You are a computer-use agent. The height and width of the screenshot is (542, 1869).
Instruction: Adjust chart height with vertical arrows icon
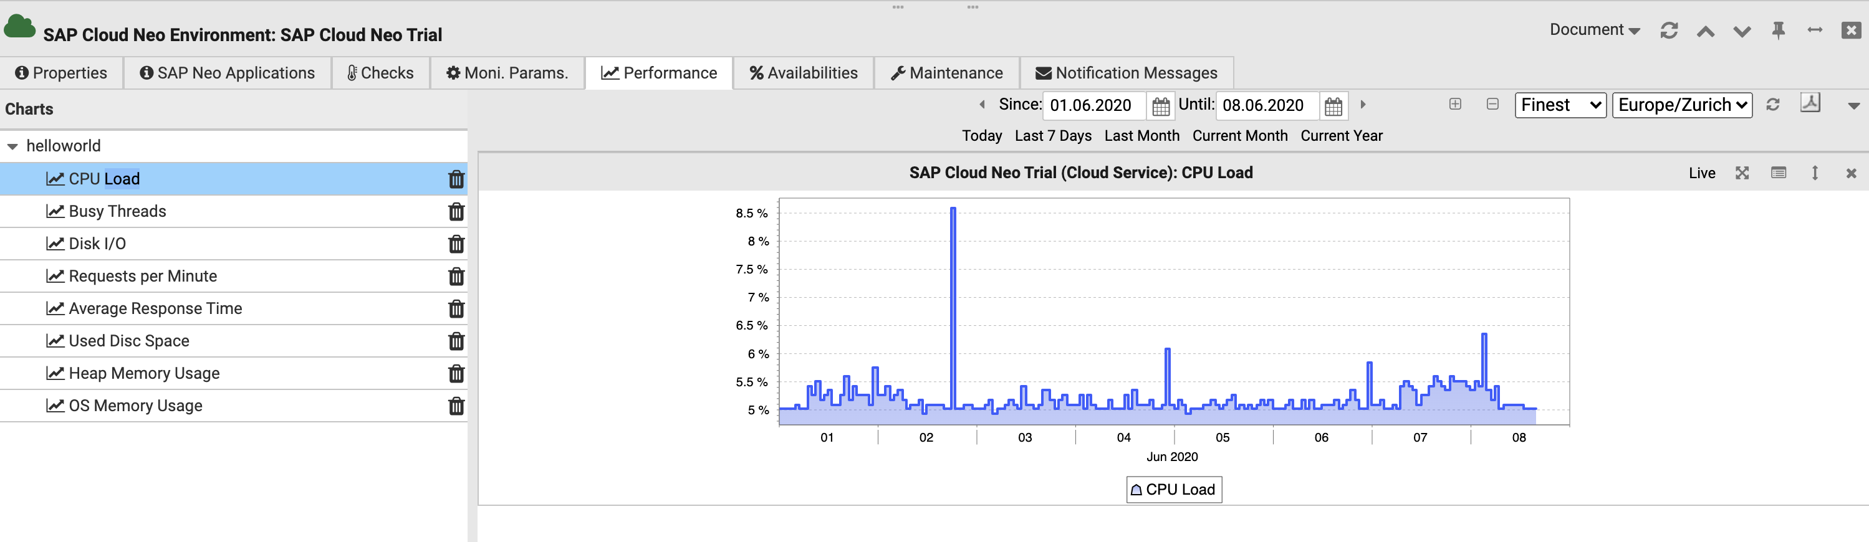1815,173
